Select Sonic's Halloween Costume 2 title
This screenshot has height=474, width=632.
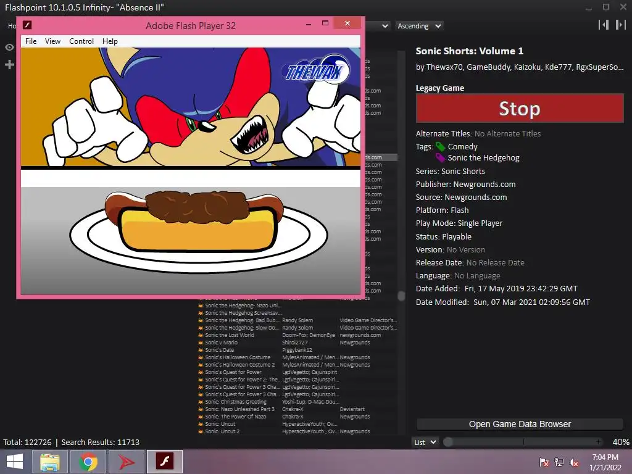coord(240,365)
